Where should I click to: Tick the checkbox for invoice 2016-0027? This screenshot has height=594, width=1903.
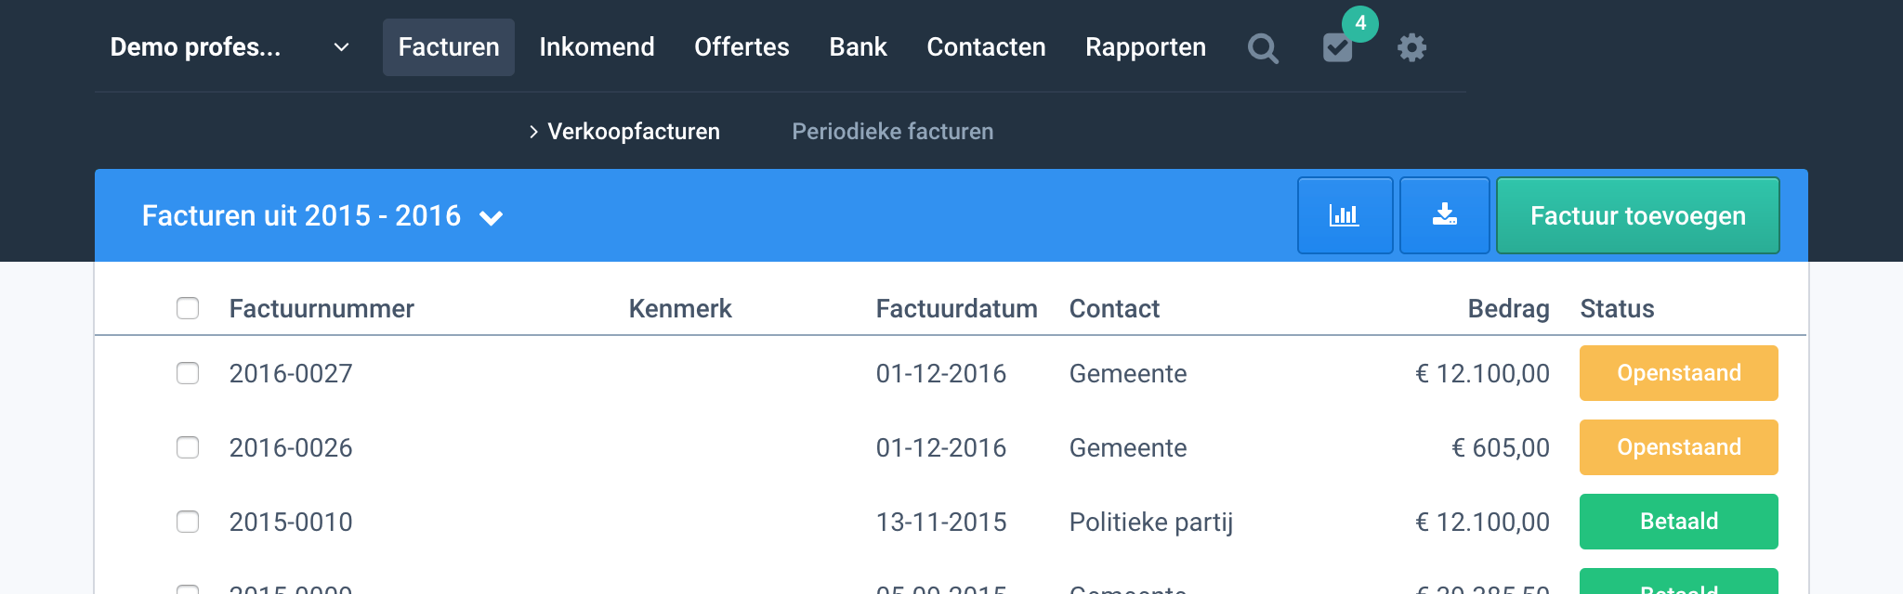coord(188,373)
